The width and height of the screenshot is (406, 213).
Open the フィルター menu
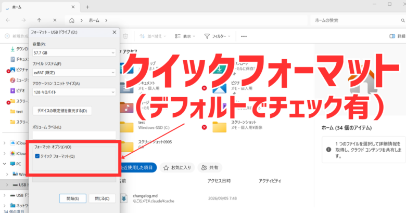217,36
